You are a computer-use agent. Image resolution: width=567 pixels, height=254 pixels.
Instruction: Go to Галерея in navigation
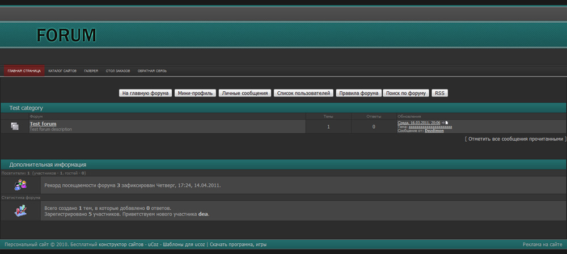tap(91, 71)
